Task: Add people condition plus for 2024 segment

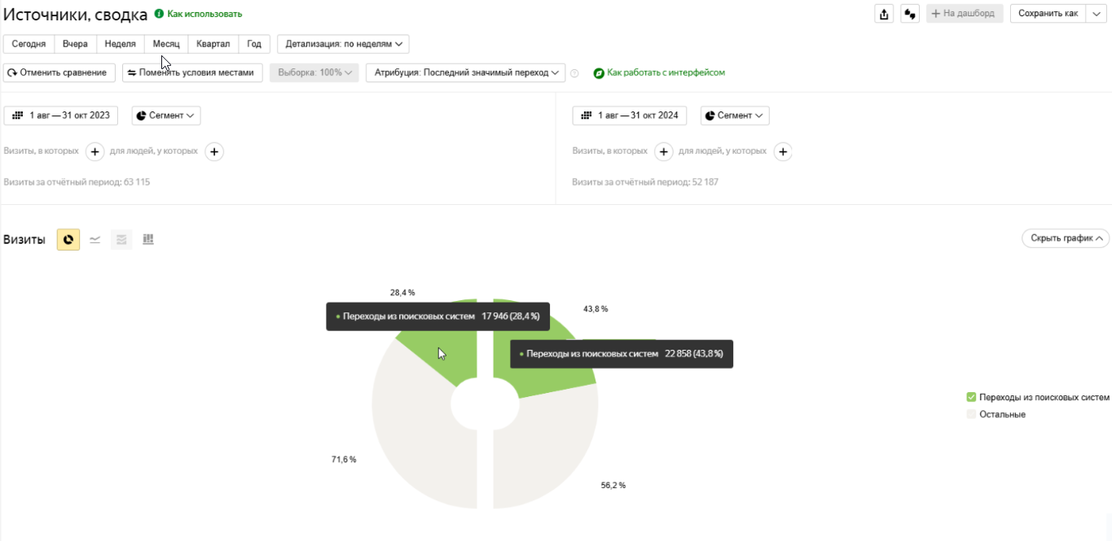Action: pyautogui.click(x=783, y=151)
